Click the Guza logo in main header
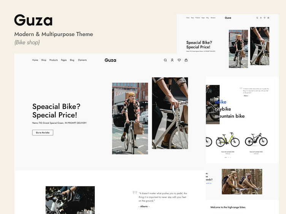 tap(110, 60)
